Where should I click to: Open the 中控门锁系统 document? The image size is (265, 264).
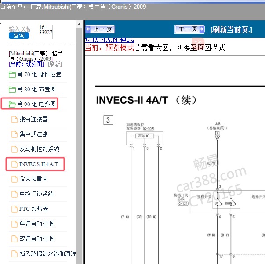36,194
